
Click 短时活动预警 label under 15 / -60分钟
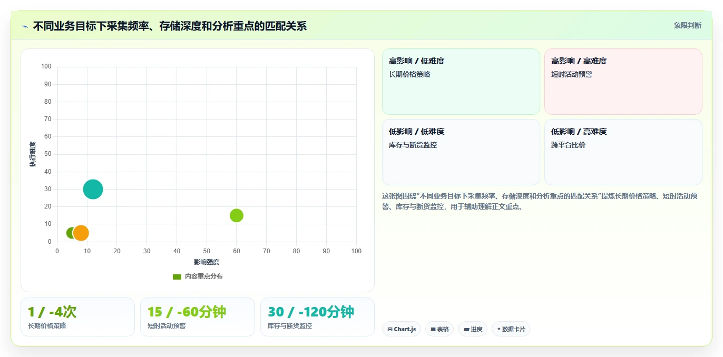pos(167,326)
